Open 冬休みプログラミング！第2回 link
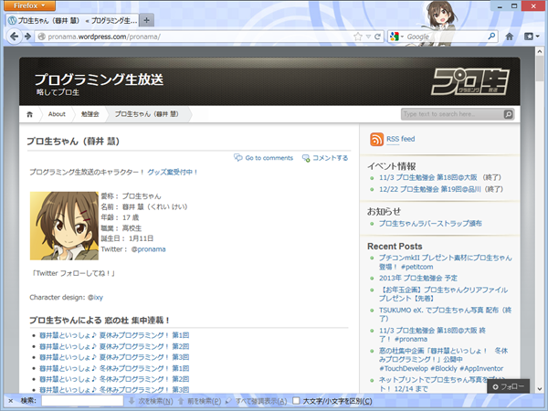This screenshot has width=548, height=411. click(114, 379)
